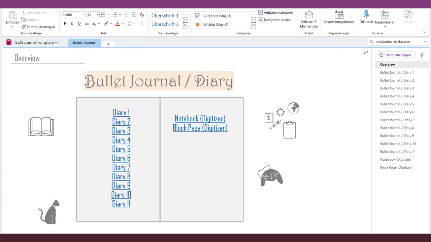Click the sort pages icon

click(x=423, y=55)
